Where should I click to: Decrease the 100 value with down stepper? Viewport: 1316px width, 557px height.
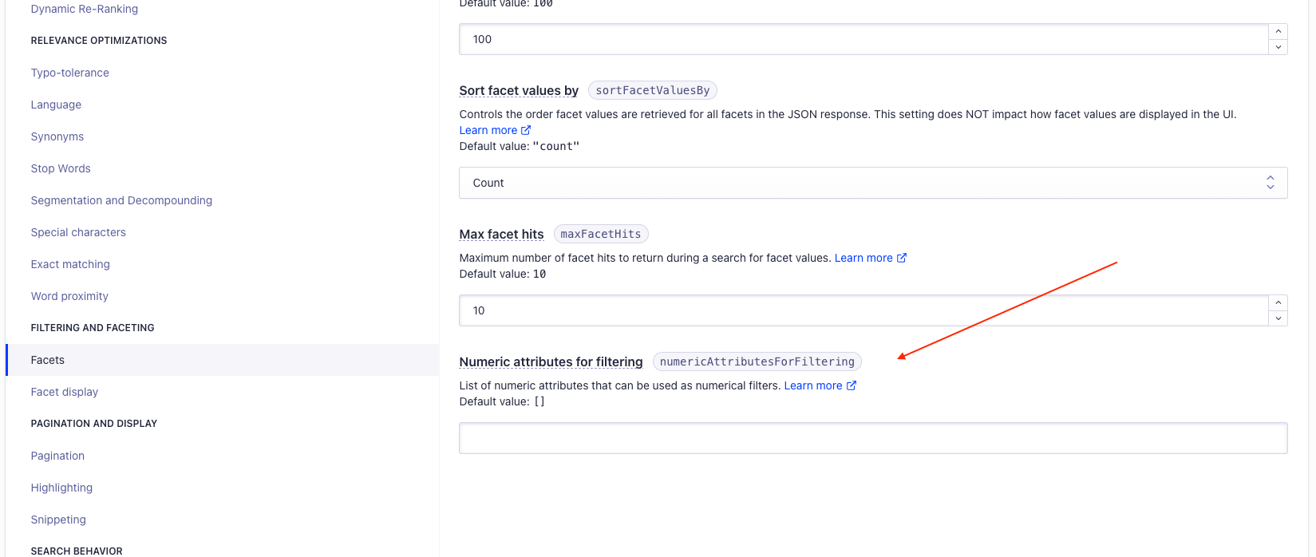click(1278, 47)
